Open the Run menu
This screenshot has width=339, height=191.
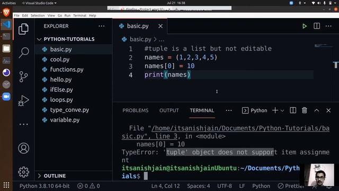pyautogui.click(x=67, y=15)
